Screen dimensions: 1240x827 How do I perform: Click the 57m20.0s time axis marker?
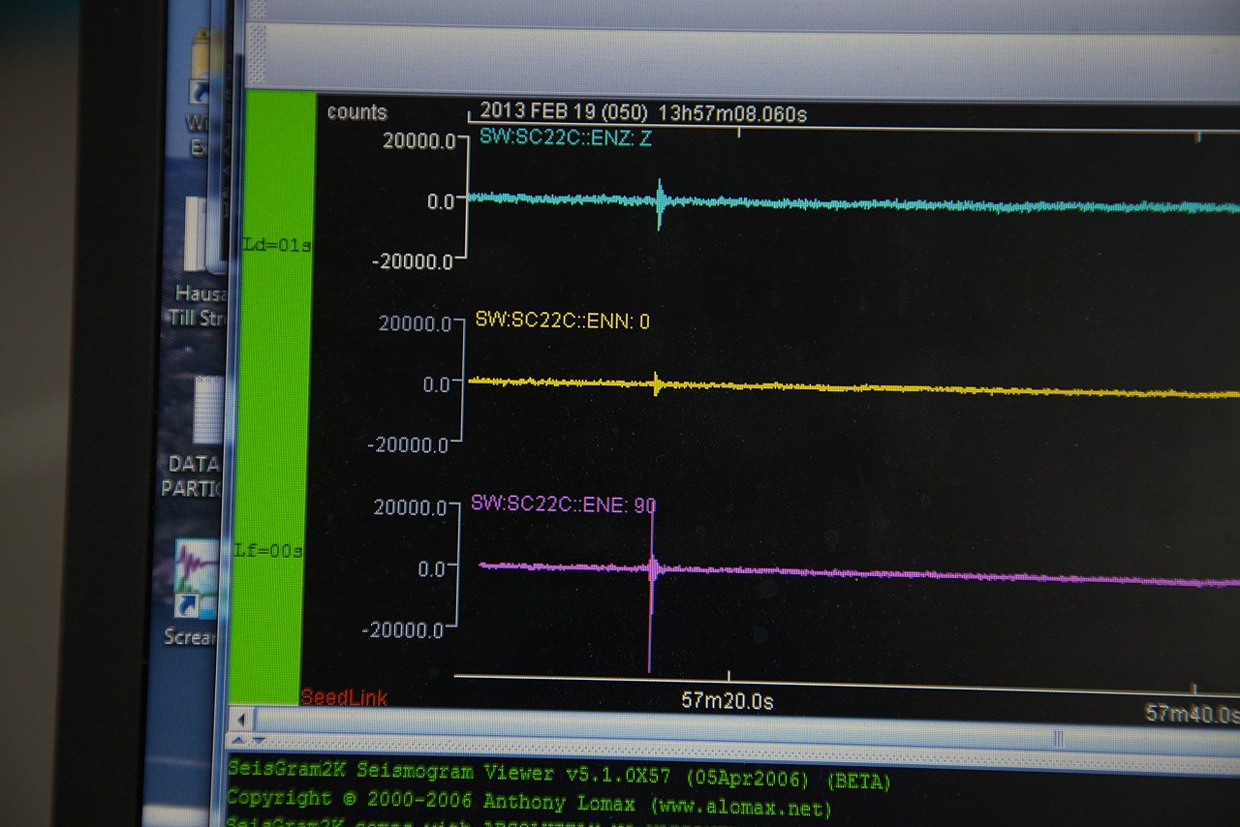coord(728,700)
